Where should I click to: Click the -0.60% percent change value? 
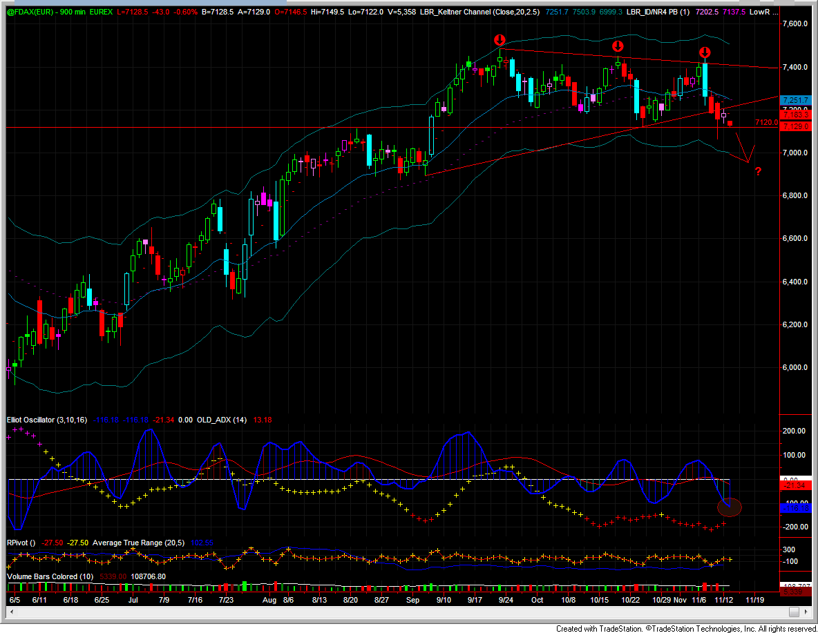(x=184, y=12)
